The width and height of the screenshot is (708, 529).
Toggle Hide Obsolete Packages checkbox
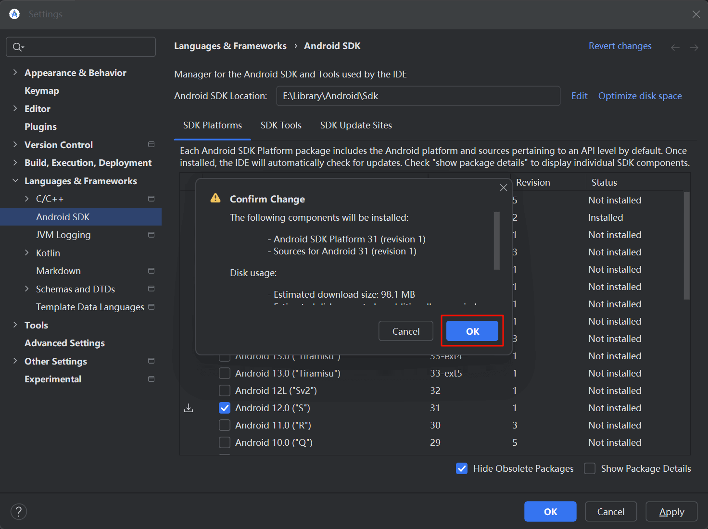[x=462, y=468]
